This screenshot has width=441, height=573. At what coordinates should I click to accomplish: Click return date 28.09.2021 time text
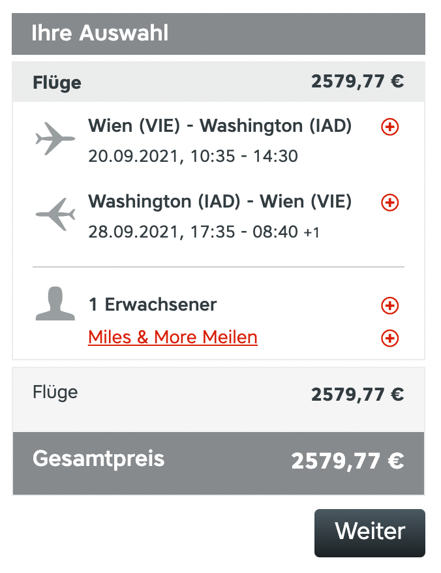[x=204, y=232]
